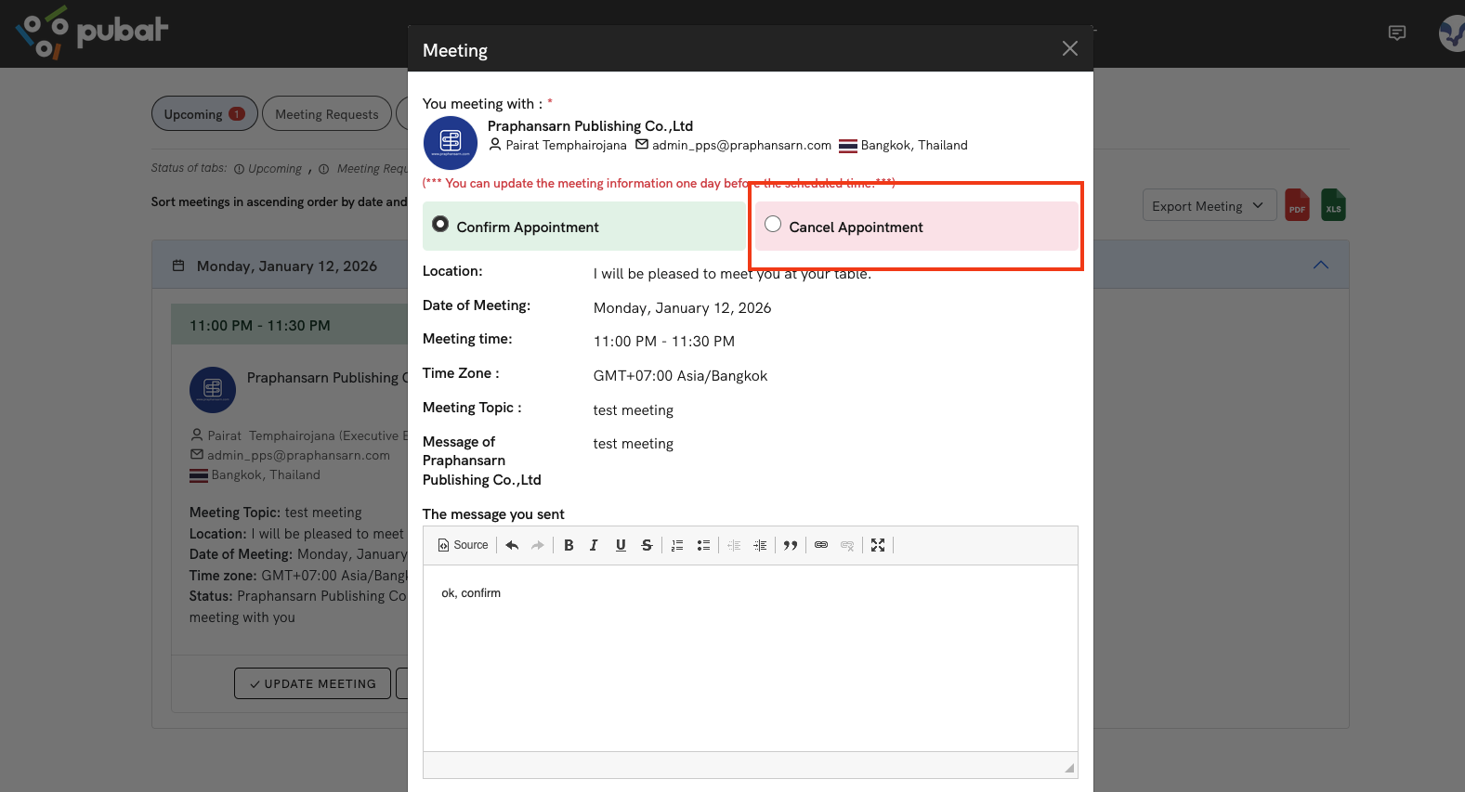Open the Export Meeting dropdown

coord(1208,206)
